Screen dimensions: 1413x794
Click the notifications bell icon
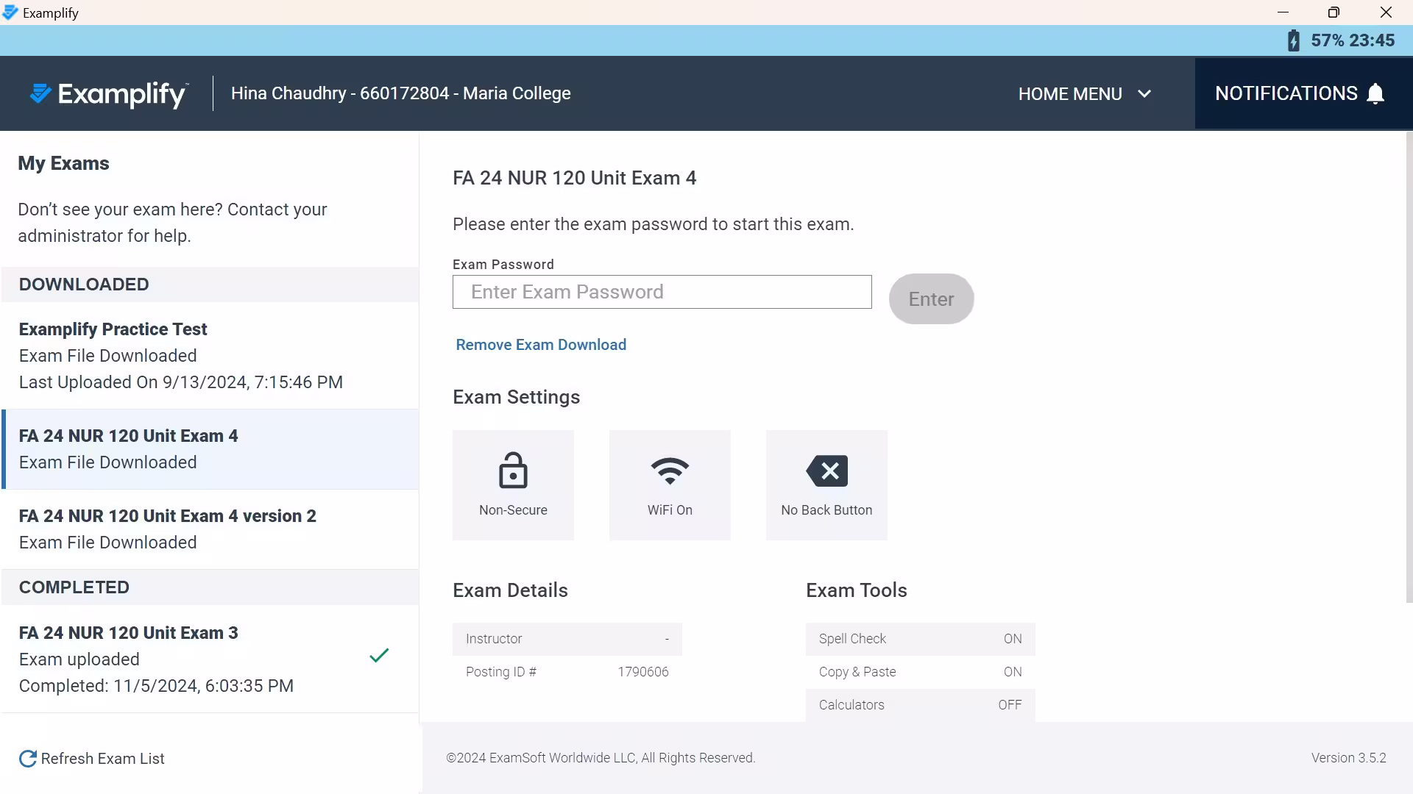(1375, 94)
